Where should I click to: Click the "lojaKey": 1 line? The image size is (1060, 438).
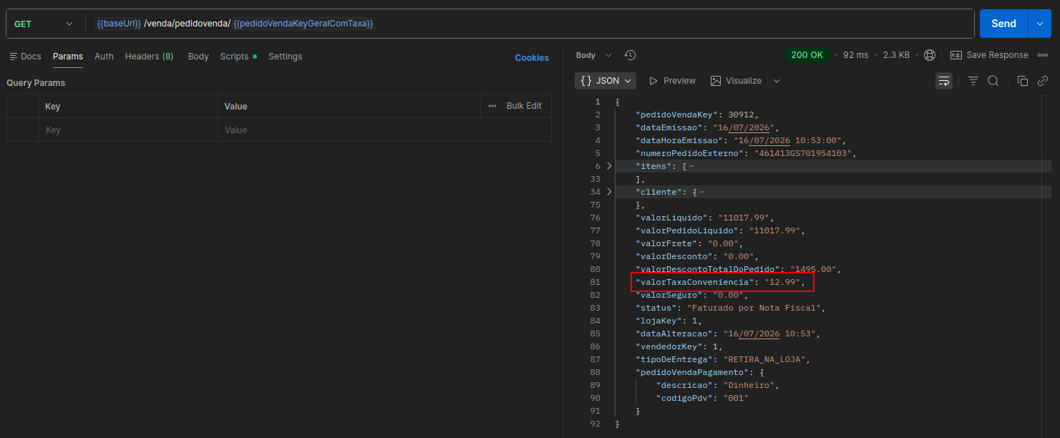[x=669, y=321]
